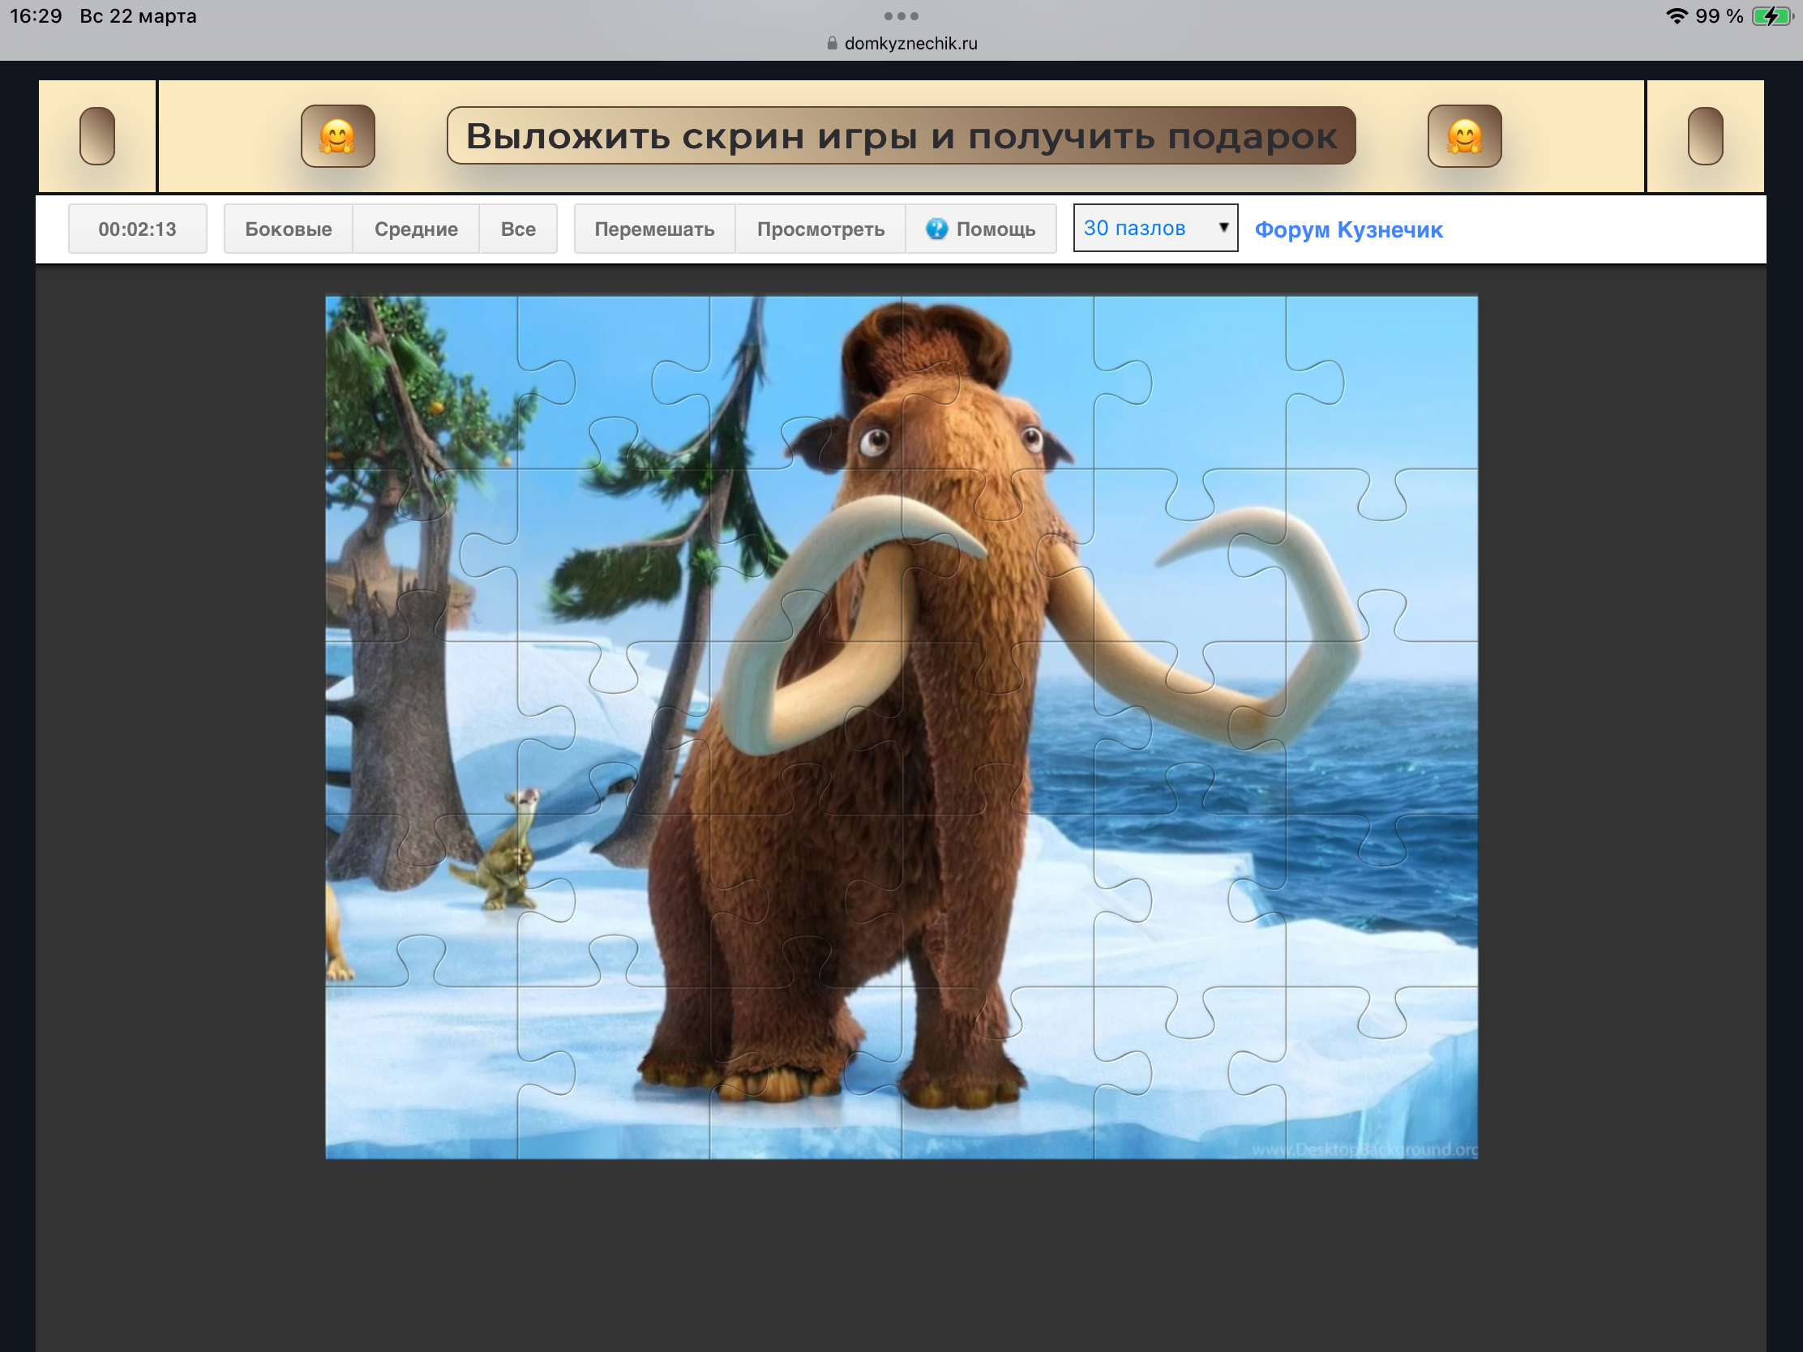Click the left hugging-face emoji button
The image size is (1803, 1352).
point(337,136)
